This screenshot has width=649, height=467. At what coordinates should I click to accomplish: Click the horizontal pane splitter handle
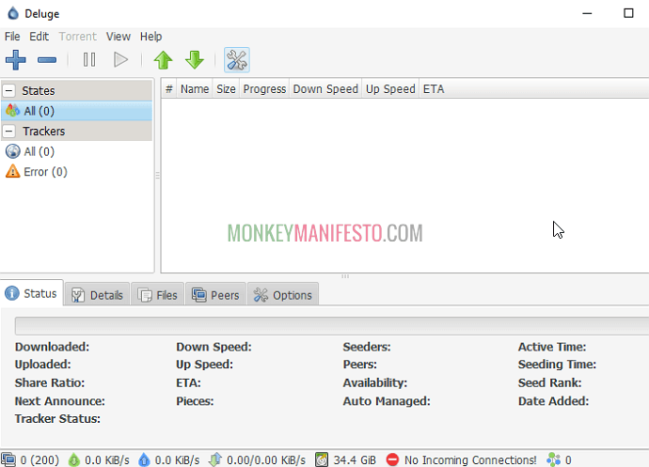coord(345,276)
